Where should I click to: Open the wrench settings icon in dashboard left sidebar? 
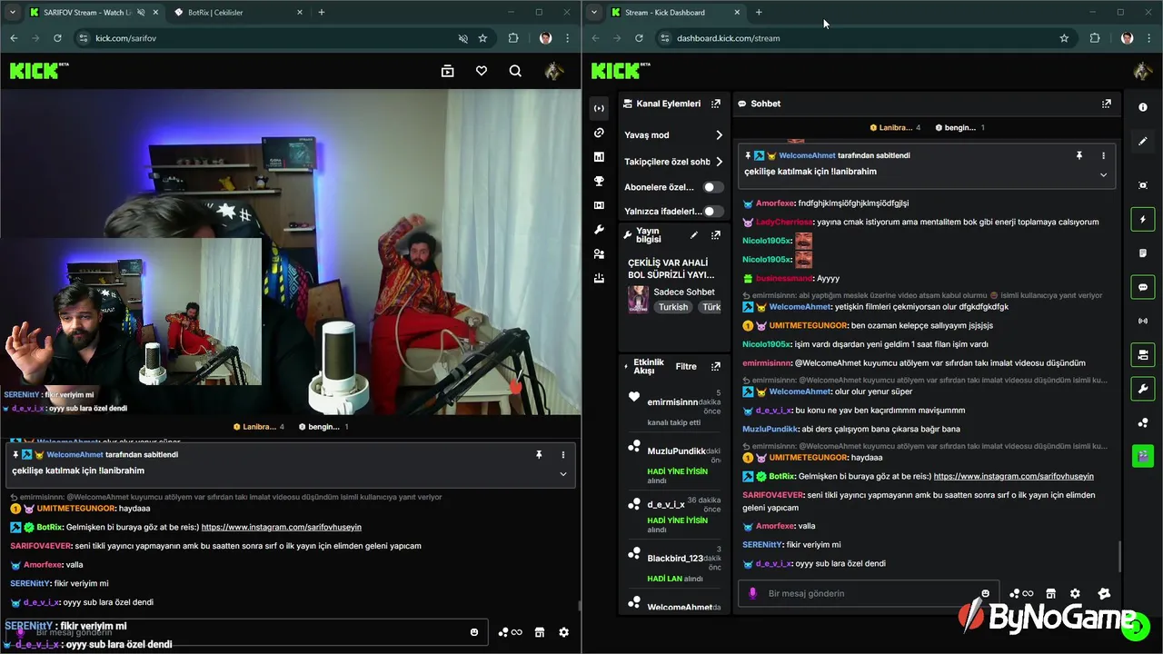point(599,230)
